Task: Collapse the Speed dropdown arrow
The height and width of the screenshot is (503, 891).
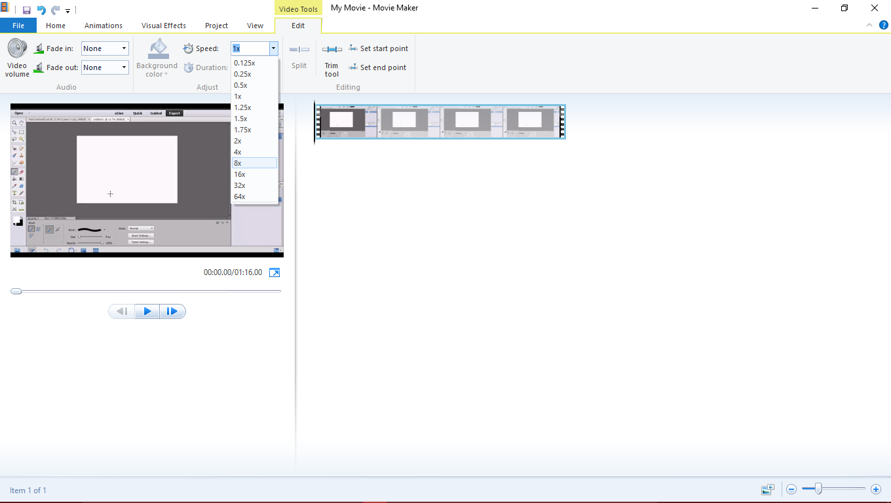Action: [273, 48]
